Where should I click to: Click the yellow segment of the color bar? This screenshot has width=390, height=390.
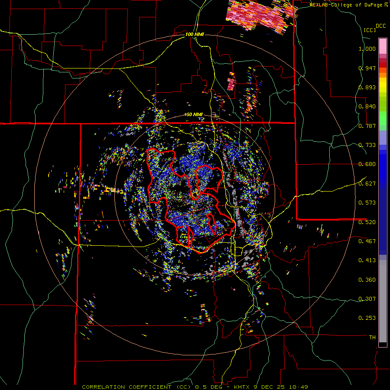(383, 85)
